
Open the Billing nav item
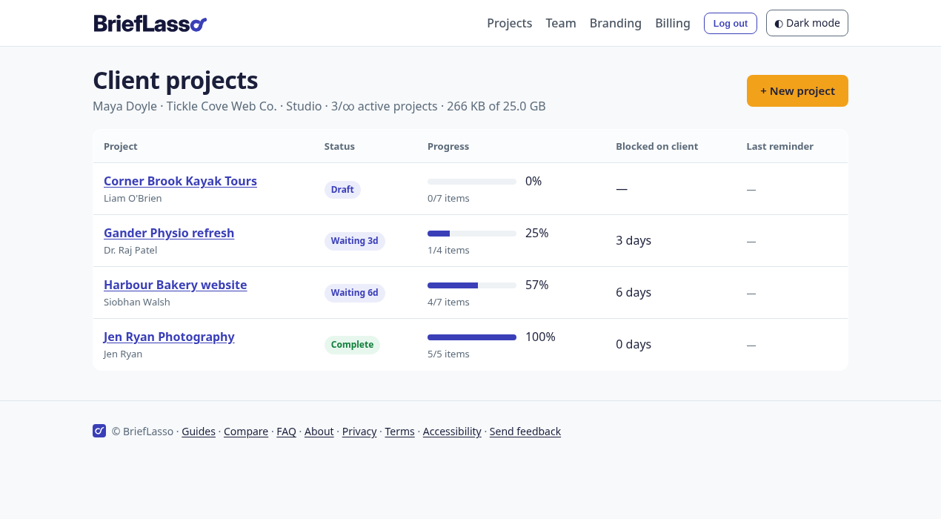click(673, 23)
